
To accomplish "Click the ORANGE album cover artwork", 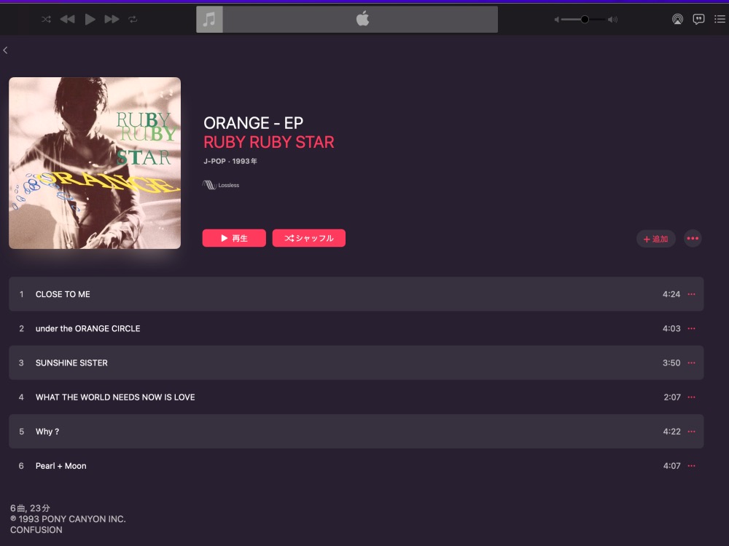I will coord(95,163).
